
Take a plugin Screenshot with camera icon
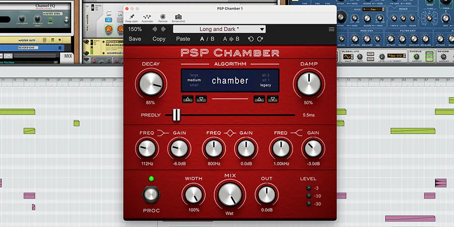pyautogui.click(x=179, y=17)
